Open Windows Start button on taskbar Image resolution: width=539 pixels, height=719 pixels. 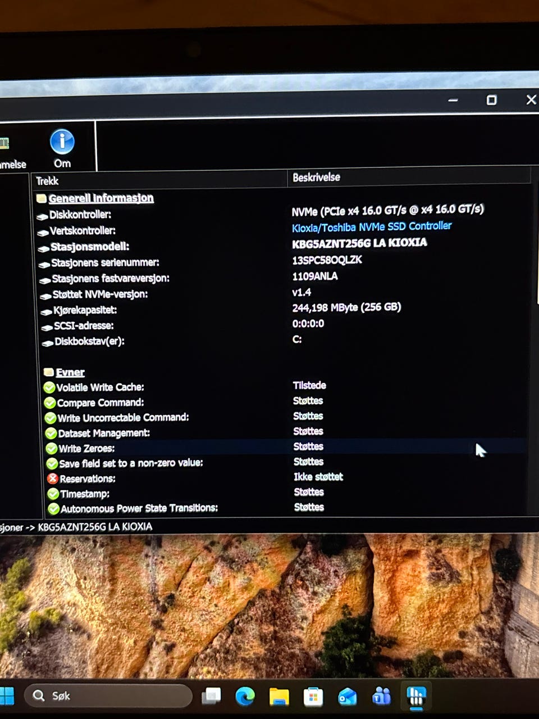click(6, 696)
